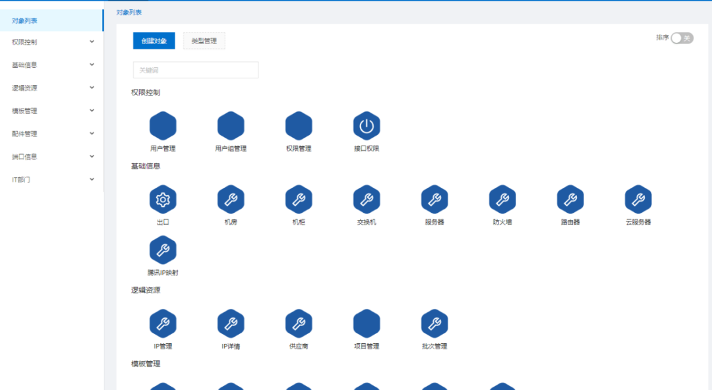Screen dimensions: 712x390
Task: Open the 交换机 wrench icon
Action: [x=367, y=200]
